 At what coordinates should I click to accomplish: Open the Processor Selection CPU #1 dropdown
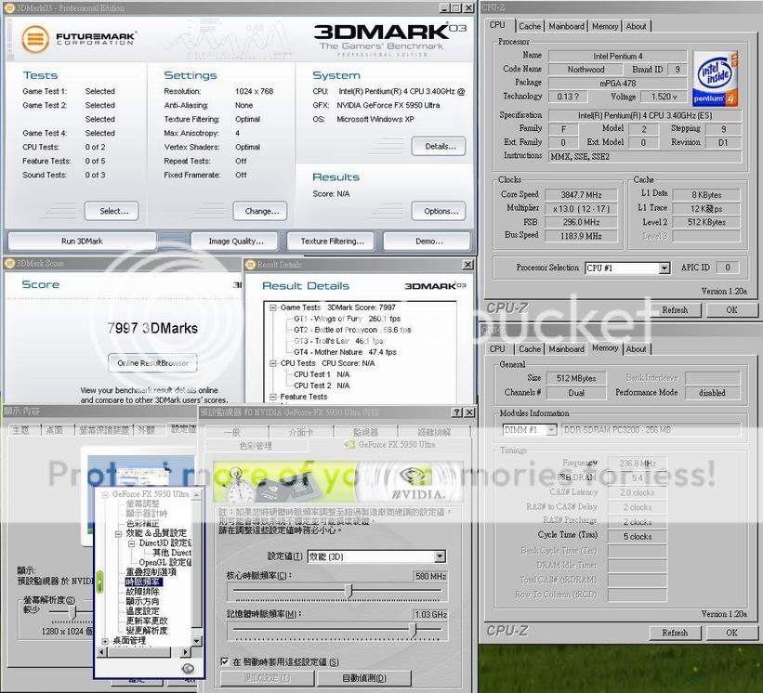click(x=664, y=268)
